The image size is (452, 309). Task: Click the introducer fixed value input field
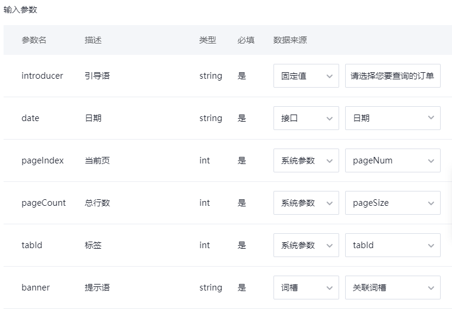pyautogui.click(x=393, y=76)
